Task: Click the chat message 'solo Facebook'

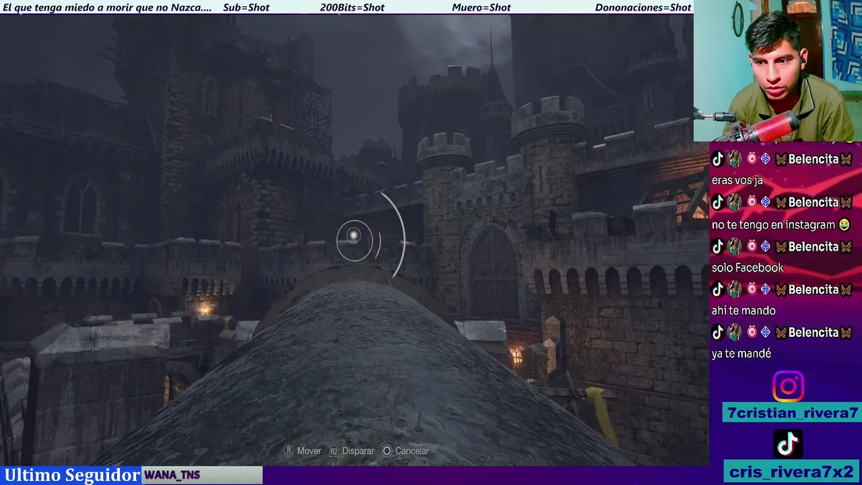Action: coord(748,268)
